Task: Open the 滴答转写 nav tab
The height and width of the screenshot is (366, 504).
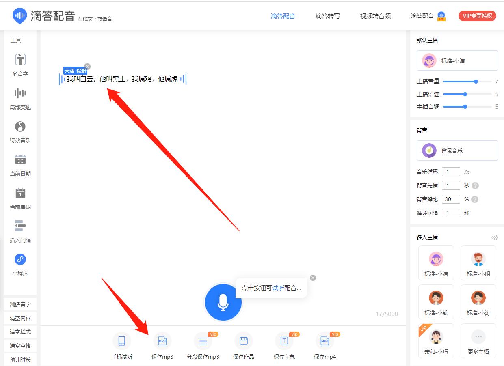Action: point(328,16)
